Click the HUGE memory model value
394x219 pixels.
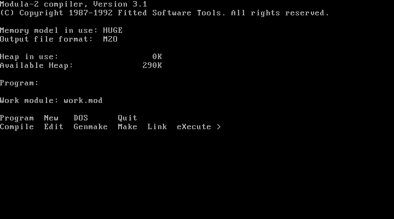(113, 31)
